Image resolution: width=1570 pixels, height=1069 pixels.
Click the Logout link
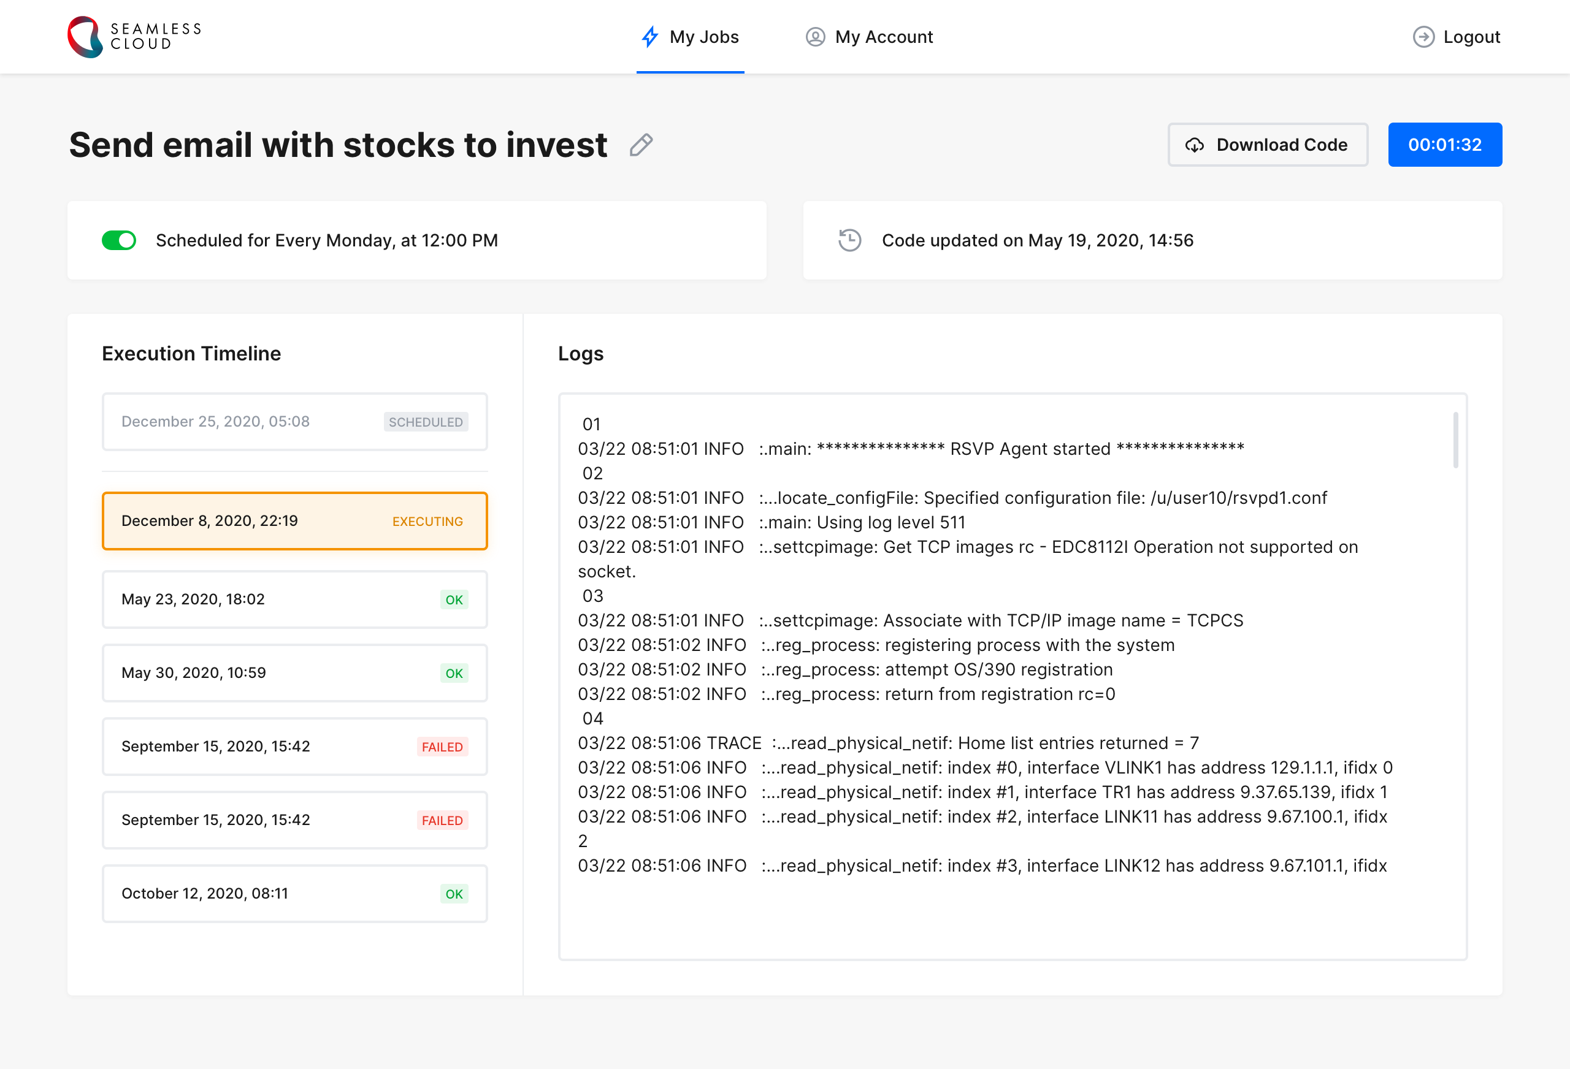click(1471, 36)
